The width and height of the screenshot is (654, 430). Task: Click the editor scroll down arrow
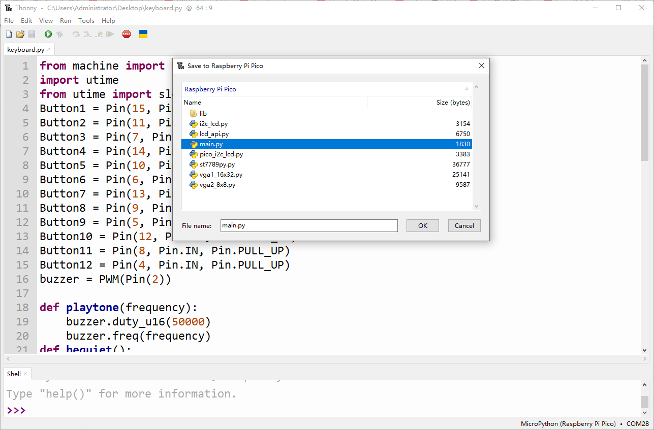644,350
